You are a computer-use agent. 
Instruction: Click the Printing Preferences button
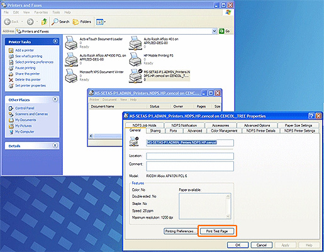tap(180, 231)
